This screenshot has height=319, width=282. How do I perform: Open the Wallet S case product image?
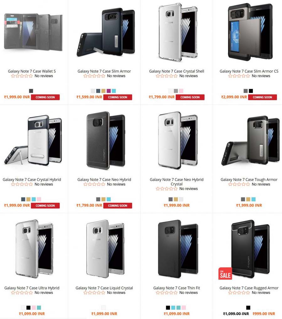tap(33, 32)
